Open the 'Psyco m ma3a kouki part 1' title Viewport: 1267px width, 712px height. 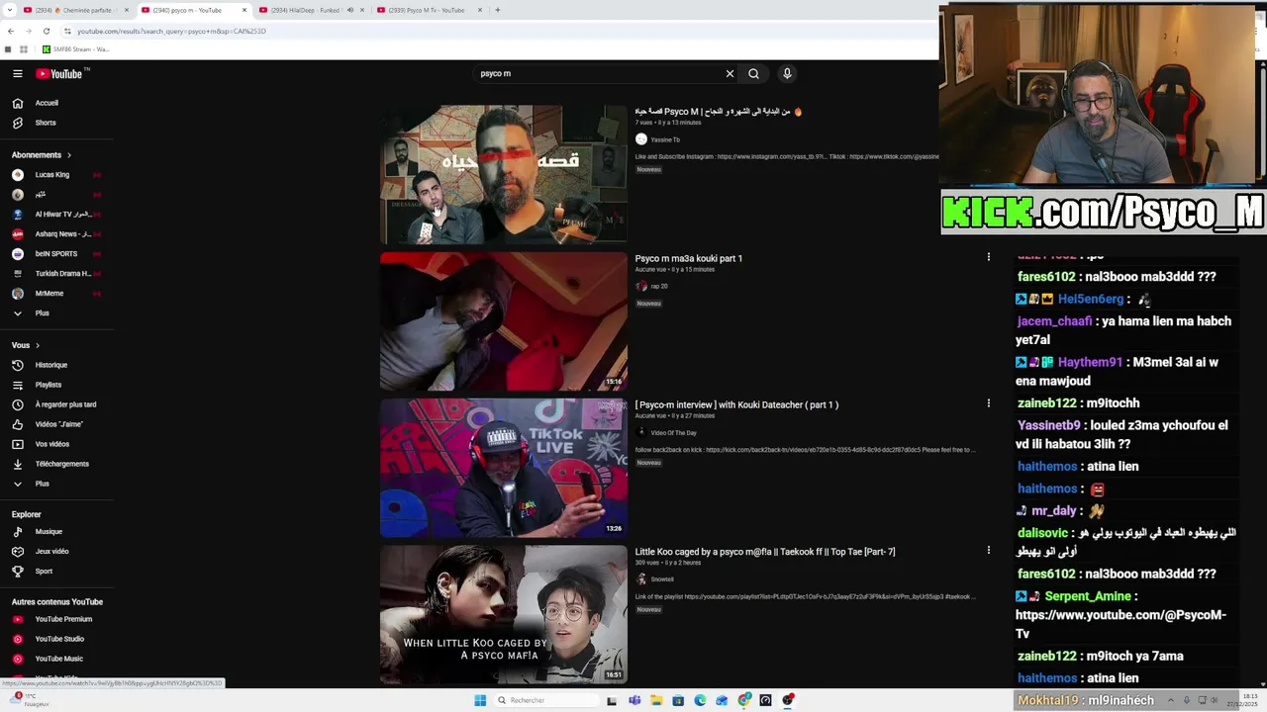coord(689,258)
